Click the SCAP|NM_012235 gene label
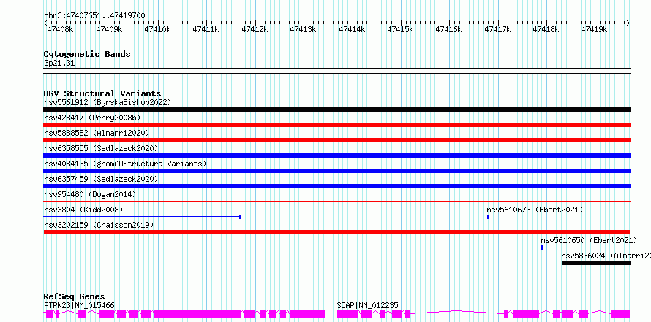The width and height of the screenshot is (651, 322). tap(367, 305)
